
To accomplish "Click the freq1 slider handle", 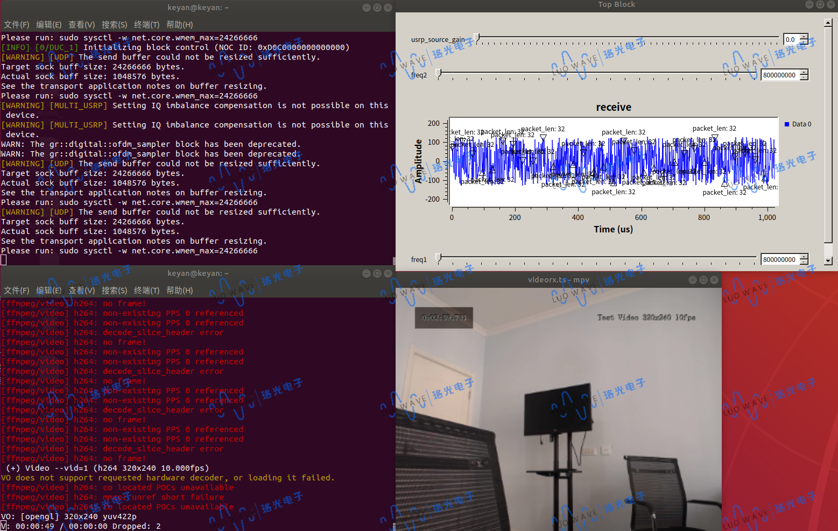I will 439,258.
